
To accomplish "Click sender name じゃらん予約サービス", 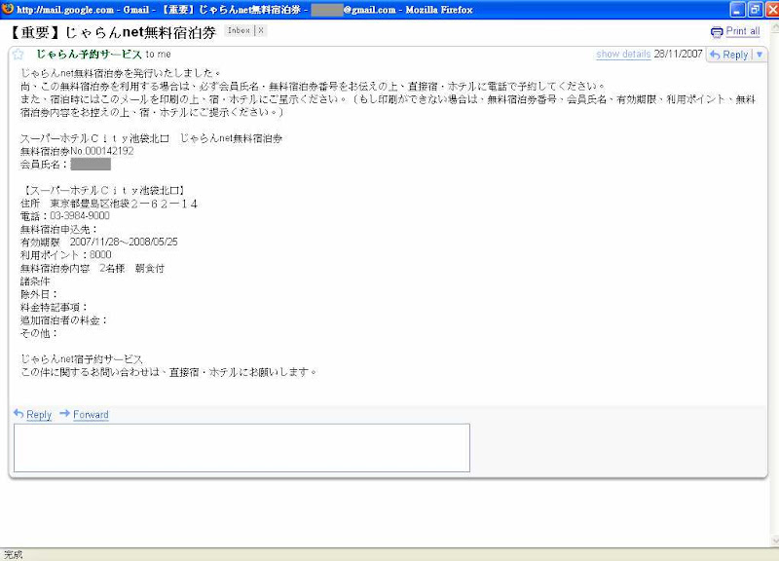I will [x=89, y=55].
